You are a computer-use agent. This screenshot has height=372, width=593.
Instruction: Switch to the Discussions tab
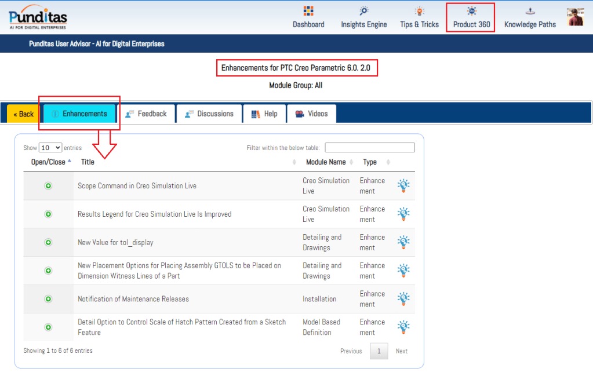pyautogui.click(x=209, y=114)
